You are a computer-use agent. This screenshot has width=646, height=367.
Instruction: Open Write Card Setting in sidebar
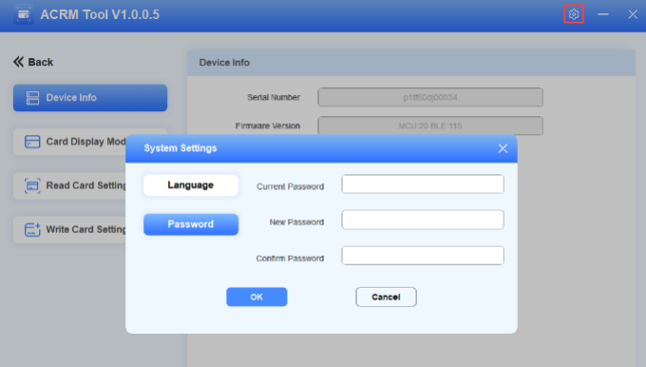coord(70,229)
